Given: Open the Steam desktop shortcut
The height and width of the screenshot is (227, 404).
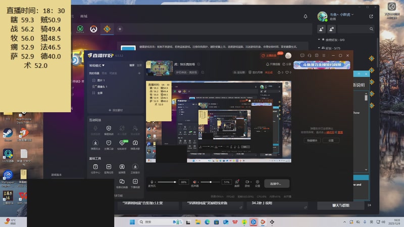Looking at the screenshot, I should point(8,135).
